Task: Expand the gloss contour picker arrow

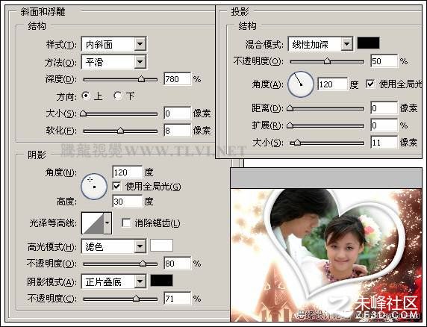Action: (x=107, y=223)
